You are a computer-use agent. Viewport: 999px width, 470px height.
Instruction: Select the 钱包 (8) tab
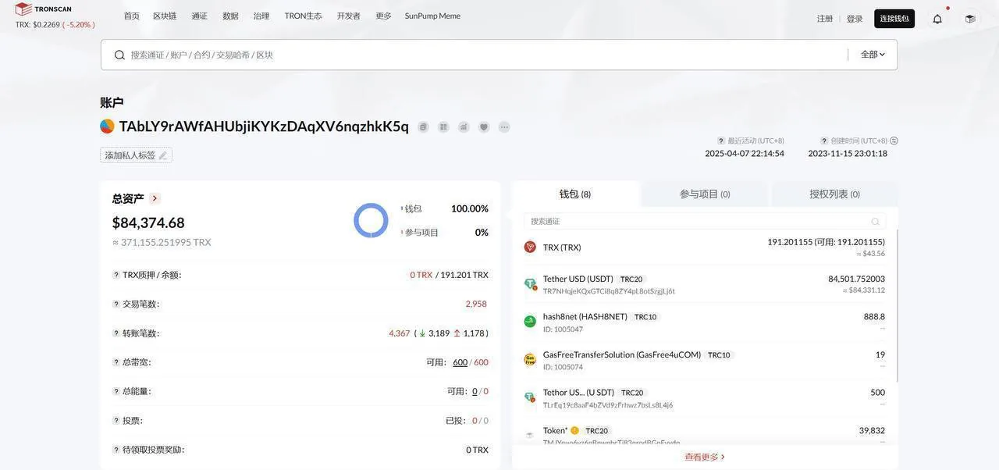[575, 194]
